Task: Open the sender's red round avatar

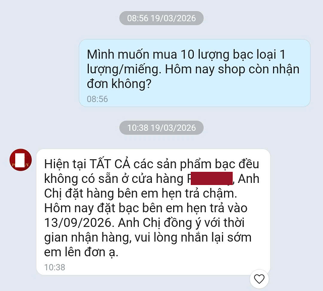Action: click(x=21, y=160)
